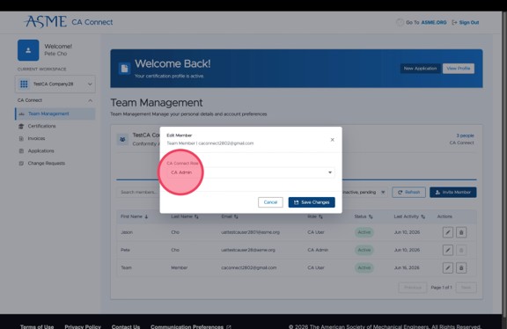The image size is (507, 329).
Task: Click the New Application button
Action: (x=420, y=69)
